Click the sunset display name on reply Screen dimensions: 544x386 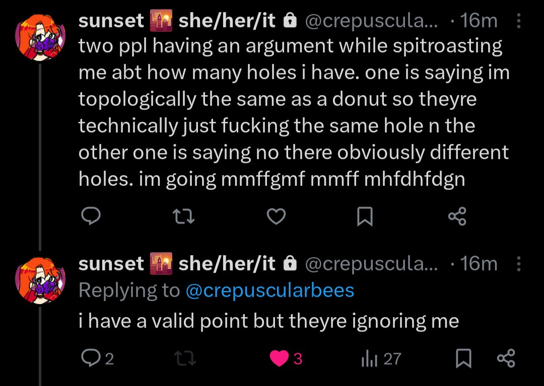(111, 264)
